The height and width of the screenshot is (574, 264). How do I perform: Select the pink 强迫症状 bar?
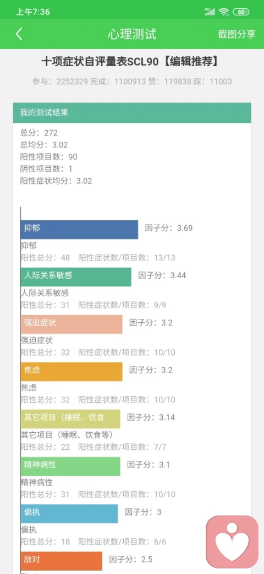(x=71, y=324)
